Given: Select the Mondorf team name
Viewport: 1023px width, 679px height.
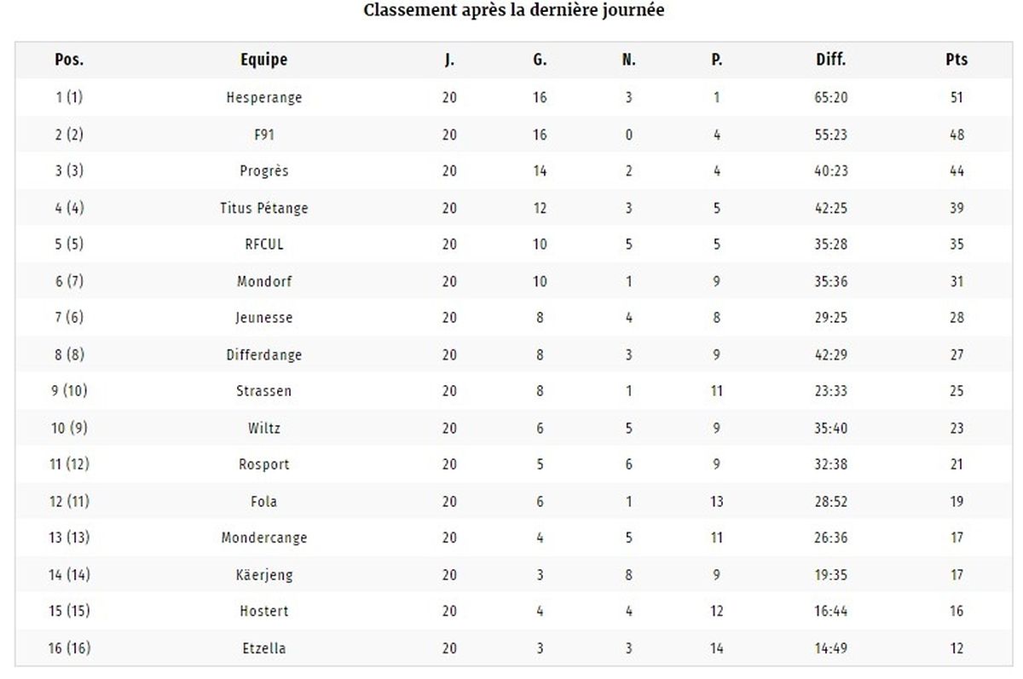Looking at the screenshot, I should point(264,281).
